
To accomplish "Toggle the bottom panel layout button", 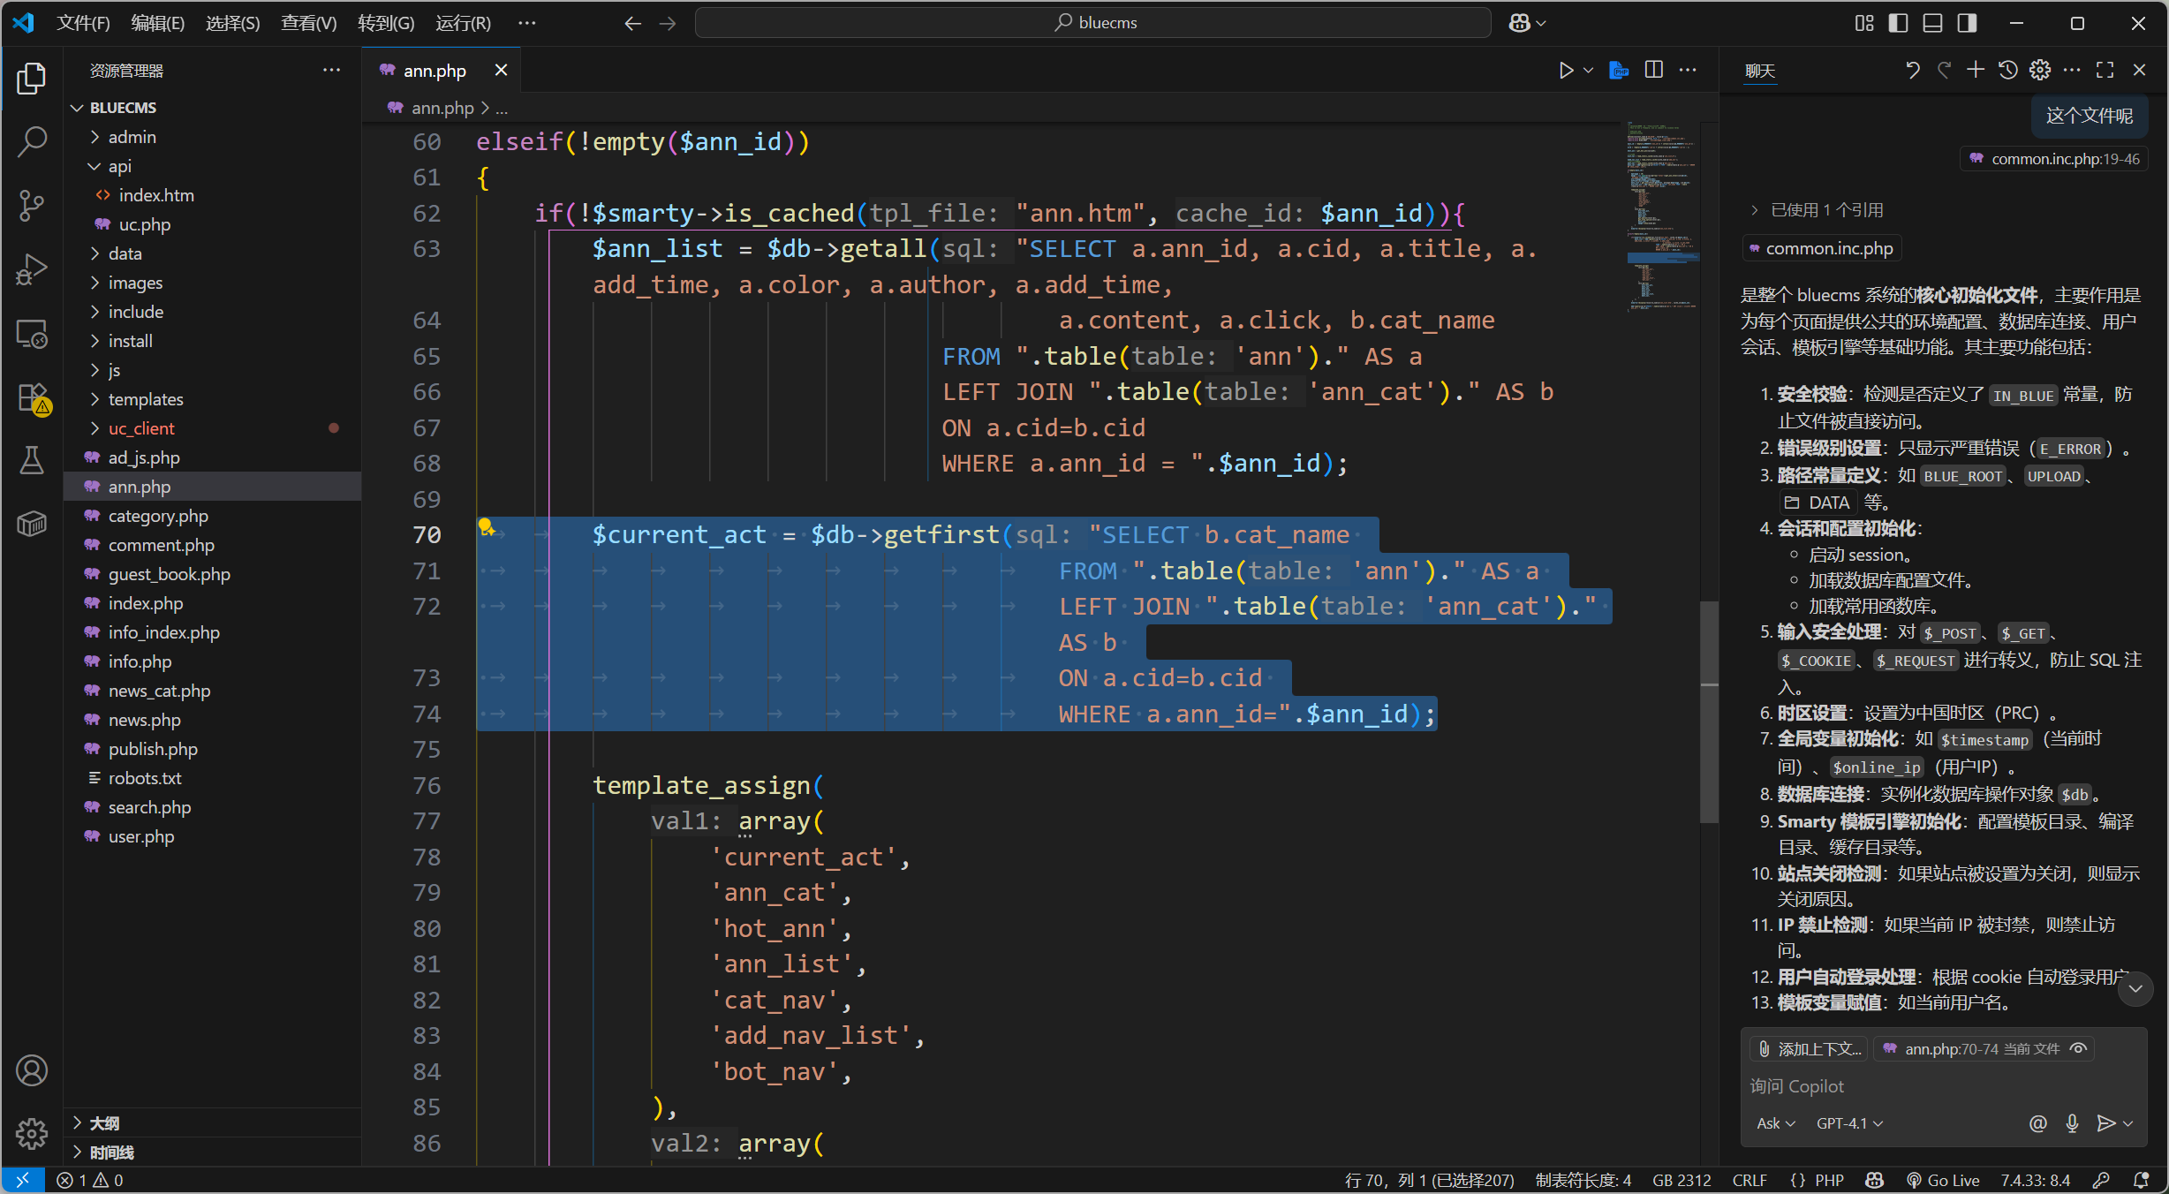I will 1932,23.
